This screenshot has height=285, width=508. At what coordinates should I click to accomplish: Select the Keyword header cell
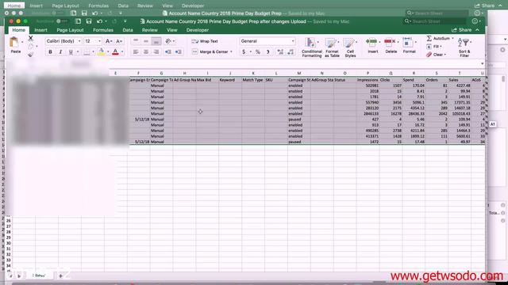(230, 80)
